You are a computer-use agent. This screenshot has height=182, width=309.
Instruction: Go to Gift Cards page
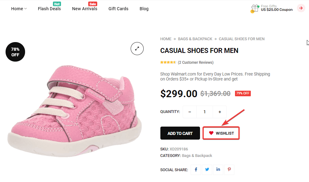tap(118, 9)
